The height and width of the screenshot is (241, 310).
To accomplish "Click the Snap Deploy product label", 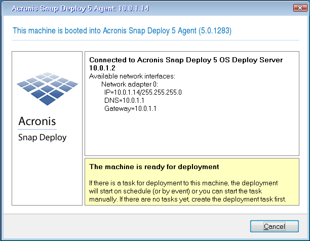I will click(42, 137).
